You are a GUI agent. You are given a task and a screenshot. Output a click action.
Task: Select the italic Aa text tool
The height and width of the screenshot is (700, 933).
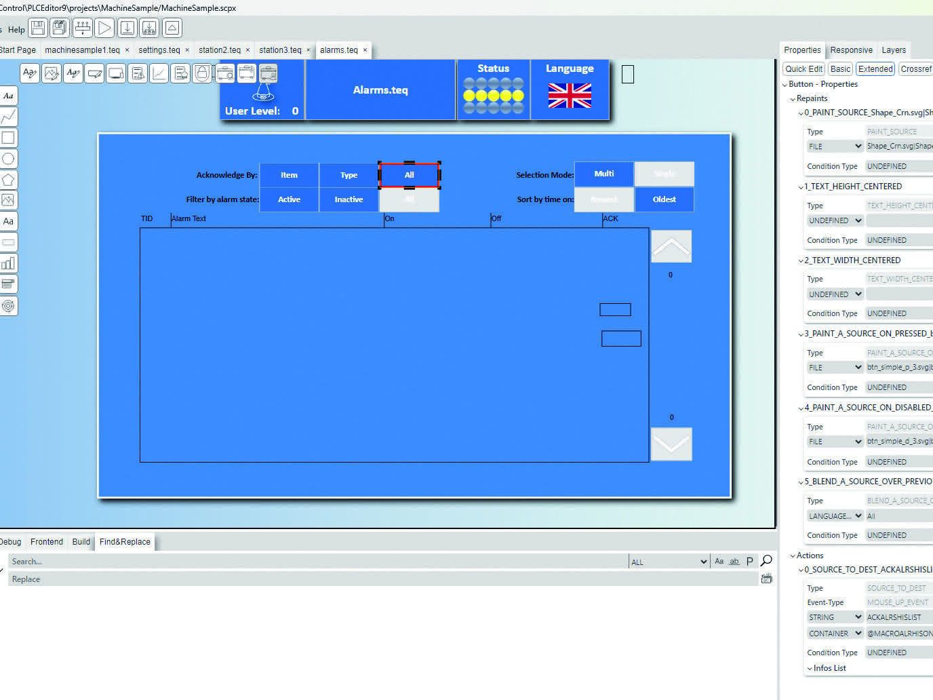click(x=8, y=96)
